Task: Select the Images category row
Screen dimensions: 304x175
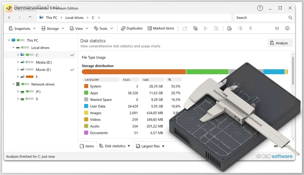Action: [x=132, y=113]
